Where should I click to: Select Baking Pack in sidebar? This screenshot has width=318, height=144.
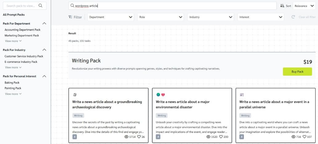[x=12, y=82]
